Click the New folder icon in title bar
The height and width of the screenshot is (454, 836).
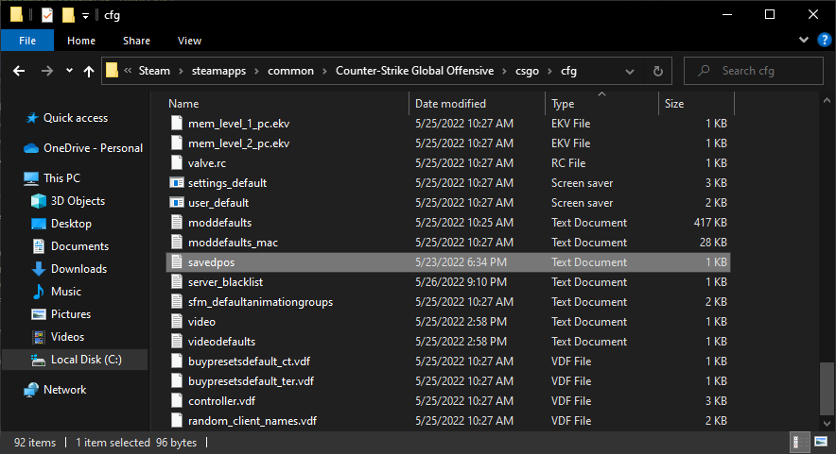click(68, 15)
